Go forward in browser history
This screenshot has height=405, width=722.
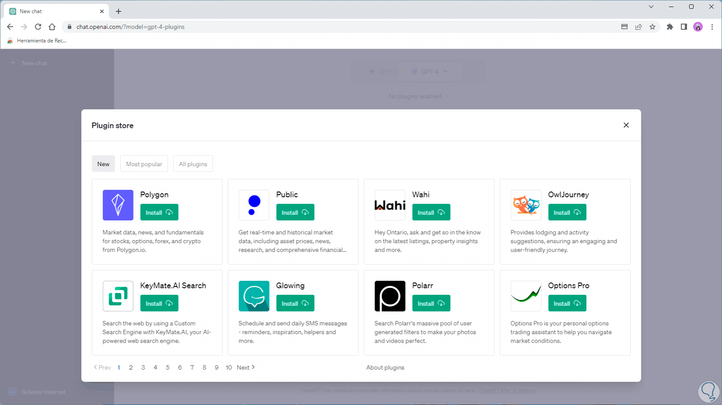point(24,27)
